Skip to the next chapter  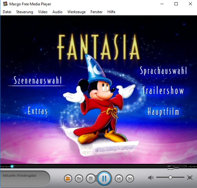pos(130,179)
